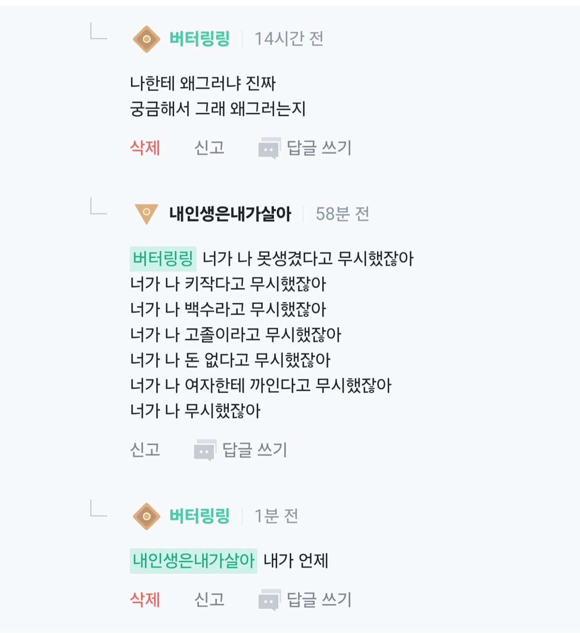Click the 1분 전 timestamp
The height and width of the screenshot is (633, 580).
pos(276,516)
